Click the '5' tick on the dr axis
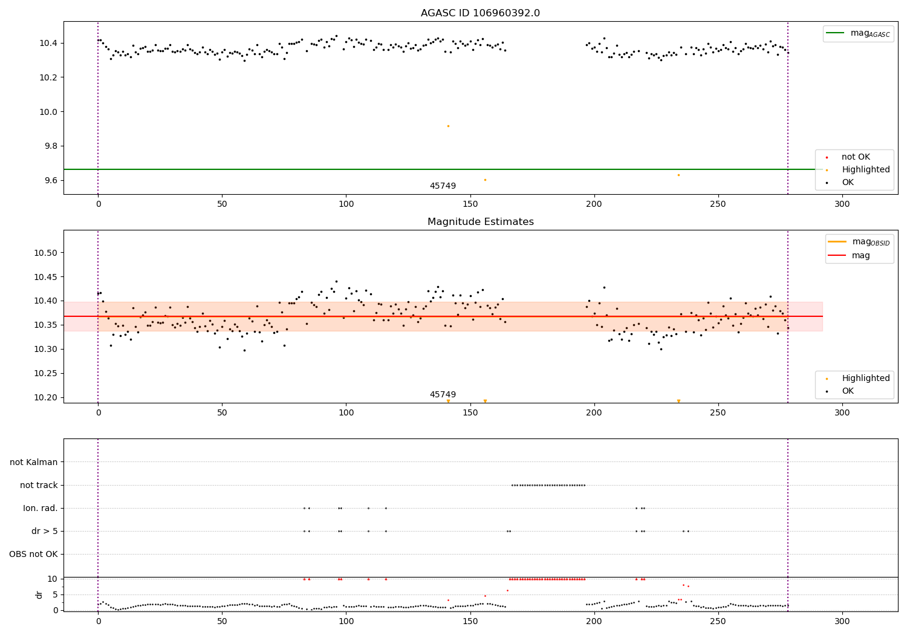Image resolution: width=907 pixels, height=635 pixels. click(x=55, y=594)
